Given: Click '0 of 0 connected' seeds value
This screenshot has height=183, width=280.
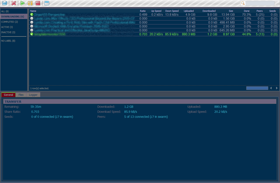Looking at the screenshot, I should tap(52, 117).
